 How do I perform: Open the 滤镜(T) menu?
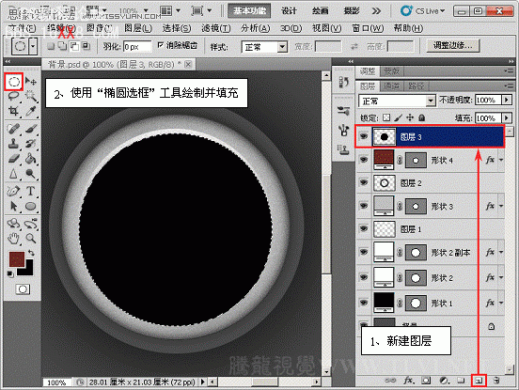[216, 28]
